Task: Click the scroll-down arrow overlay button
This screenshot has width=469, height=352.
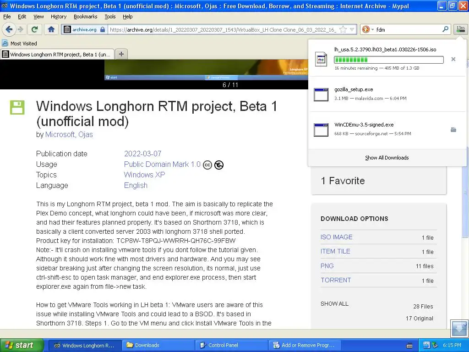Action: pos(459,328)
